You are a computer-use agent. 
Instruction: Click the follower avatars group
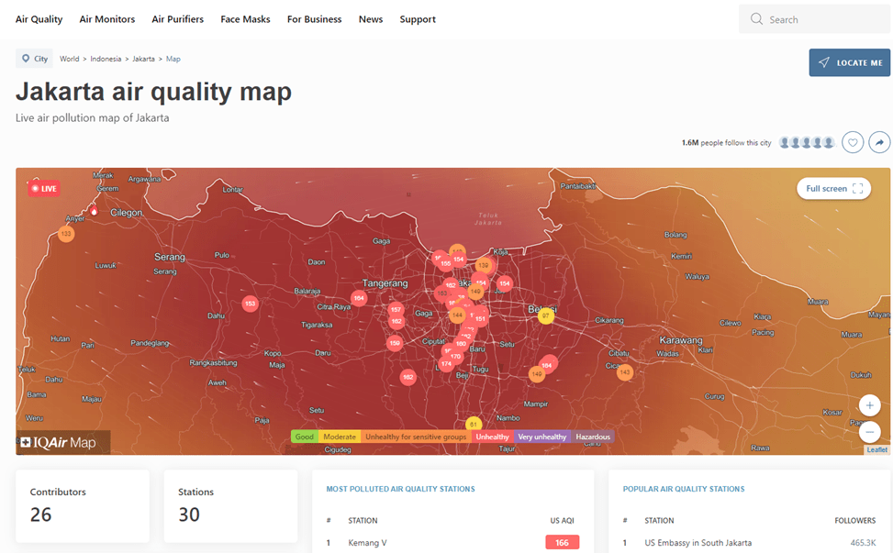pos(808,143)
